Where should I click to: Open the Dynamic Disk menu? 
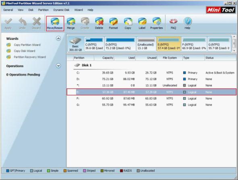[x=61, y=10]
